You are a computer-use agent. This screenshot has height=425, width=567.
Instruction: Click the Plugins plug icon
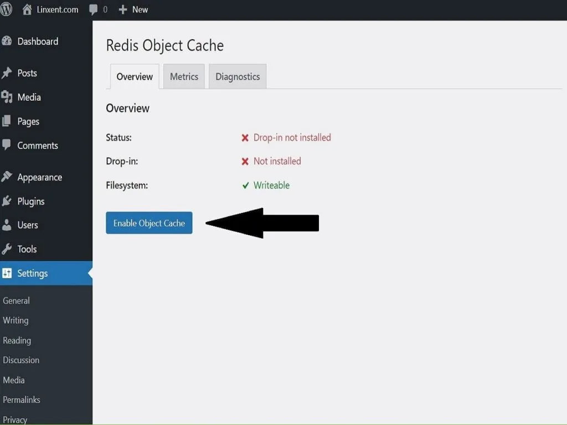(x=7, y=201)
